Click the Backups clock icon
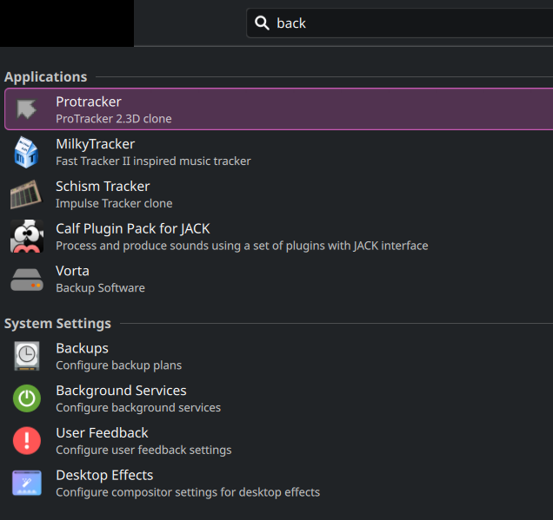 [x=27, y=356]
